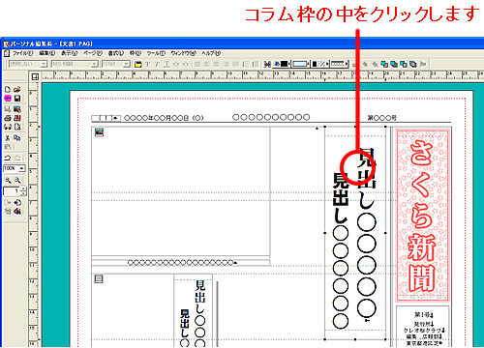Click the blue arrow page icon
This screenshot has width=484, height=348.
(x=17, y=202)
